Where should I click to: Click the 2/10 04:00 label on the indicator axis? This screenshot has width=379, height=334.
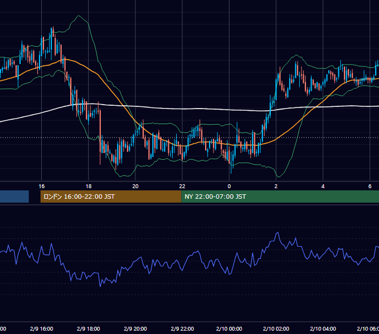[323, 328]
